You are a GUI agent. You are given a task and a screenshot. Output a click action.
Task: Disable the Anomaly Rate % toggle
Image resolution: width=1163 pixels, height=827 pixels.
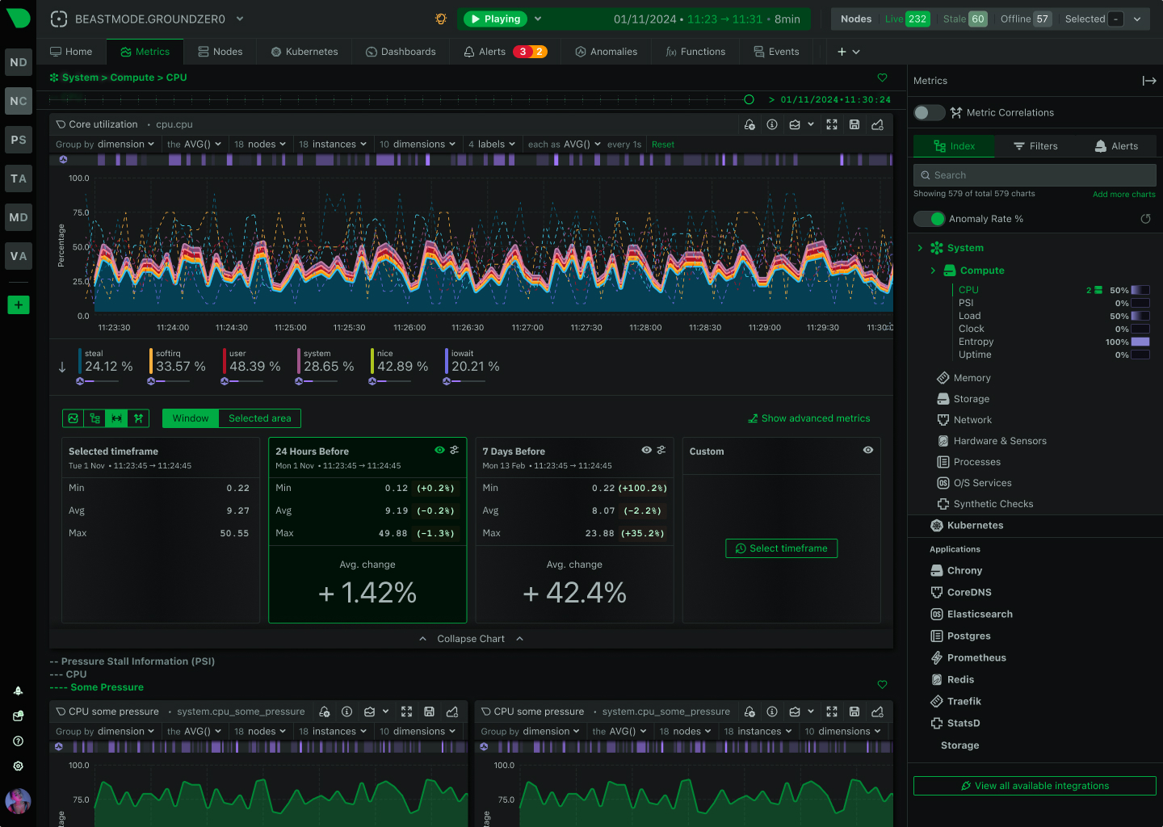929,218
